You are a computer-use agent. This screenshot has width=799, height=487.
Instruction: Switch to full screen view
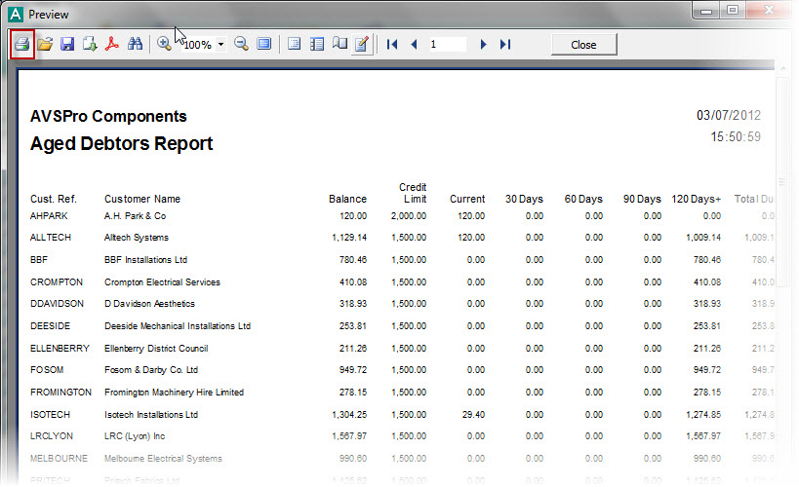264,45
